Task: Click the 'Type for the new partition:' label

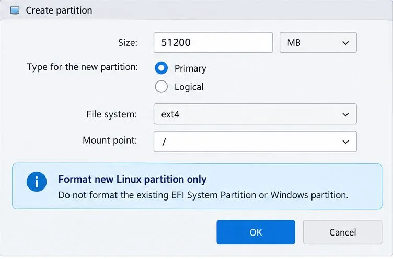Action: pyautogui.click(x=83, y=67)
